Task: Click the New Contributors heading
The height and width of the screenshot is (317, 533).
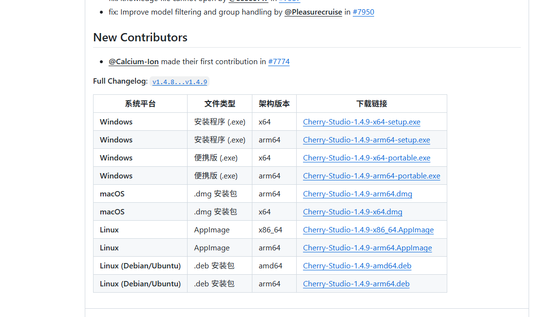Action: [x=140, y=37]
